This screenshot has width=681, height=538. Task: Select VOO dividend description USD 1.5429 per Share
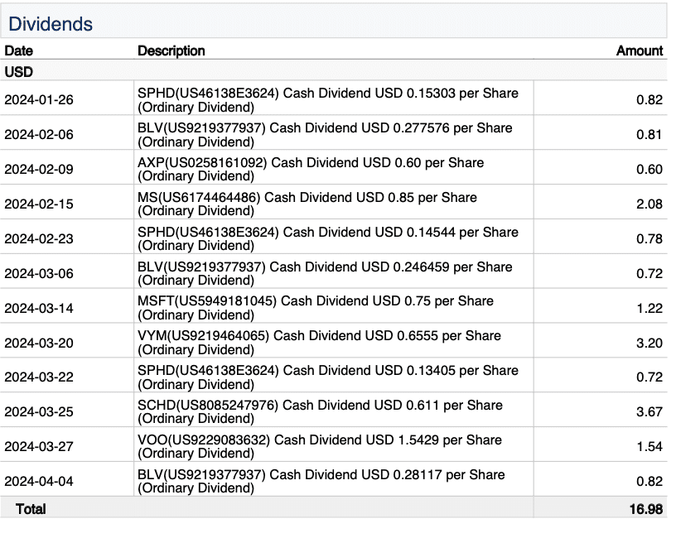point(320,446)
